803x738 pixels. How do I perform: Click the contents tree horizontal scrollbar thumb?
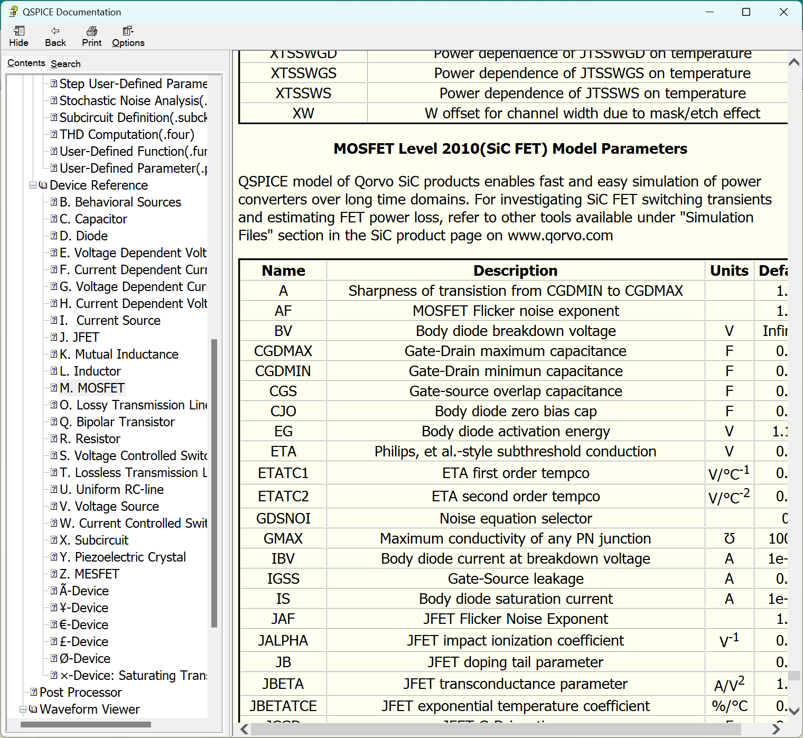pos(86,725)
